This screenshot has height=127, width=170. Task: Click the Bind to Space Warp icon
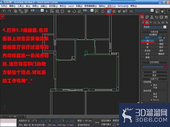[x=26, y=11]
